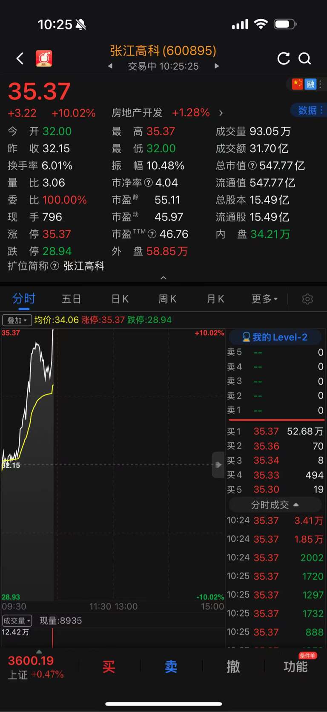327x712 pixels.
Task: Open 我的Level-2 panel button
Action: 275,337
